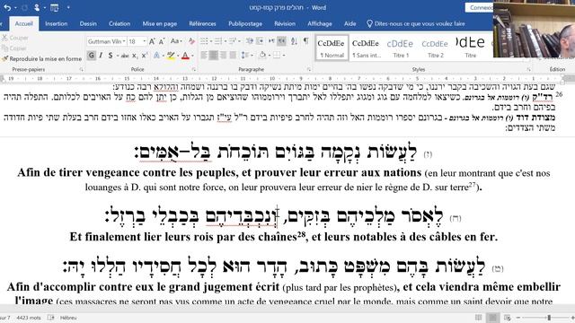Undo the last action
Image resolution: width=575 pixels, height=323 pixels.
pyautogui.click(x=7, y=7)
